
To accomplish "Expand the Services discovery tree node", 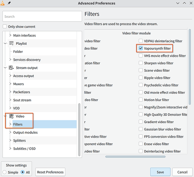I will [x=10, y=60].
